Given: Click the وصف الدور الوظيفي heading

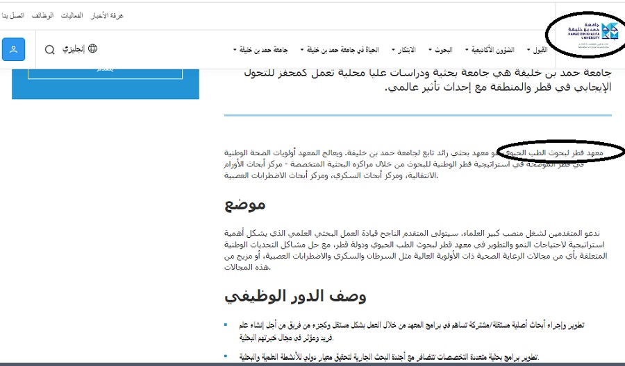Looking at the screenshot, I should click(x=295, y=296).
